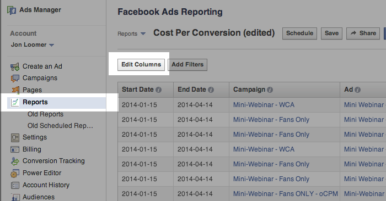
Task: Click the Facebook Ads Reporting heading
Action: [x=170, y=12]
